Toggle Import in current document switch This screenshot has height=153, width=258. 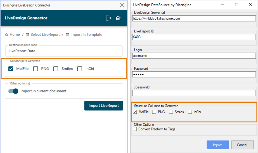(13, 91)
